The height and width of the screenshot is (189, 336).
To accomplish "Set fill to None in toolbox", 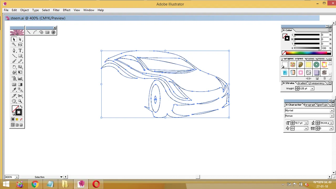I will [x=21, y=119].
